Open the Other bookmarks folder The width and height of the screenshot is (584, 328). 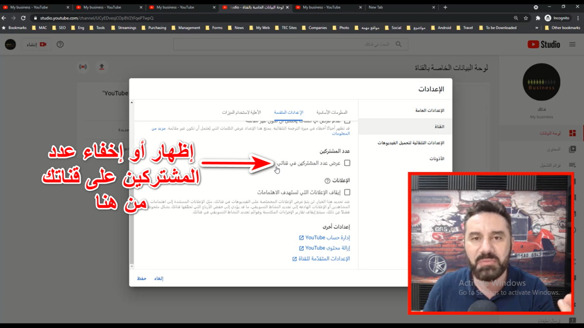[562, 28]
